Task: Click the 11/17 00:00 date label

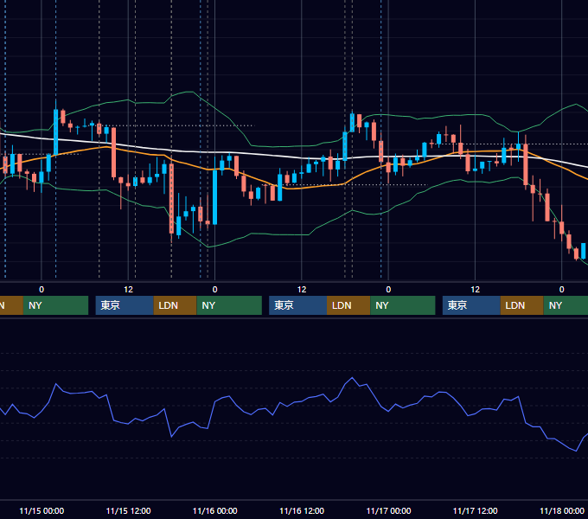Action: [x=388, y=510]
